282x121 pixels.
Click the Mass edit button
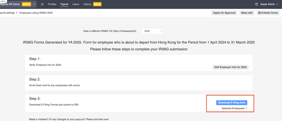(x=247, y=13)
